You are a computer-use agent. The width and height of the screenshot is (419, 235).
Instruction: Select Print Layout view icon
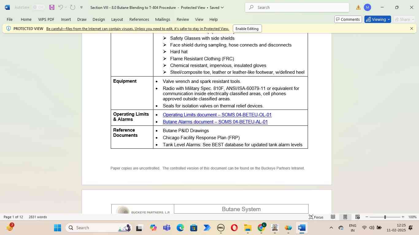(x=345, y=217)
